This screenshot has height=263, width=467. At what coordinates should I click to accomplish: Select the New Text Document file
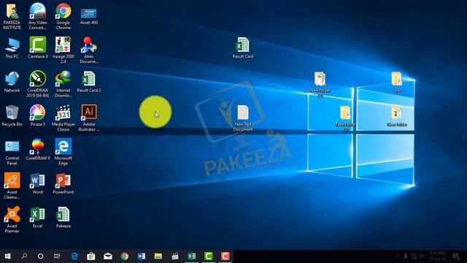tap(243, 118)
